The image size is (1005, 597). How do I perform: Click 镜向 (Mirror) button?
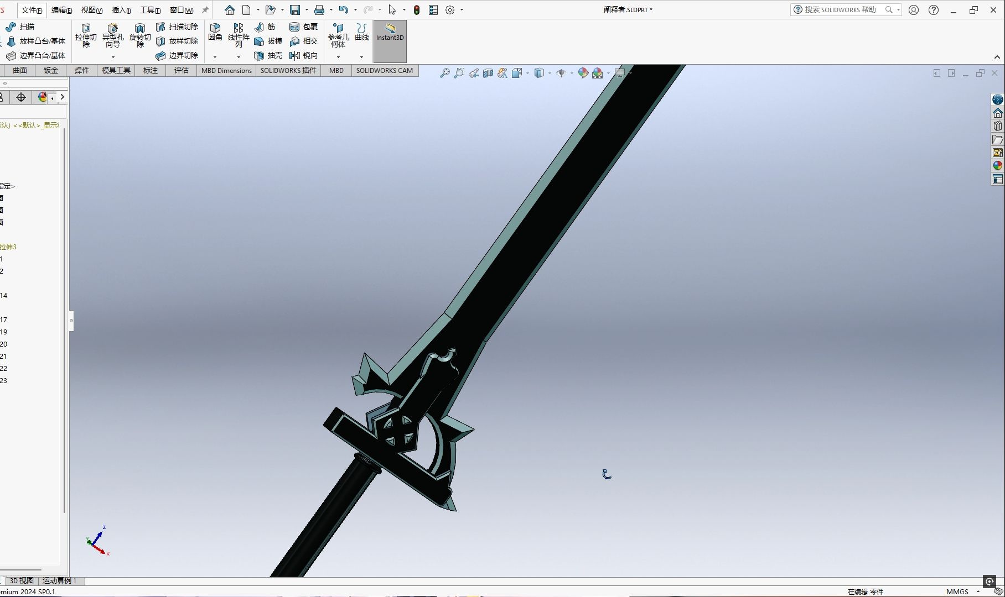[x=304, y=55]
